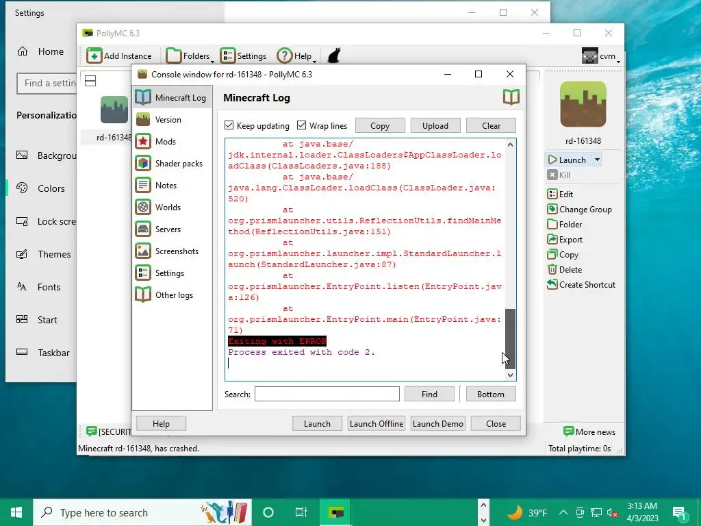This screenshot has height=526, width=701.
Task: Open Task View on taskbar
Action: click(301, 512)
